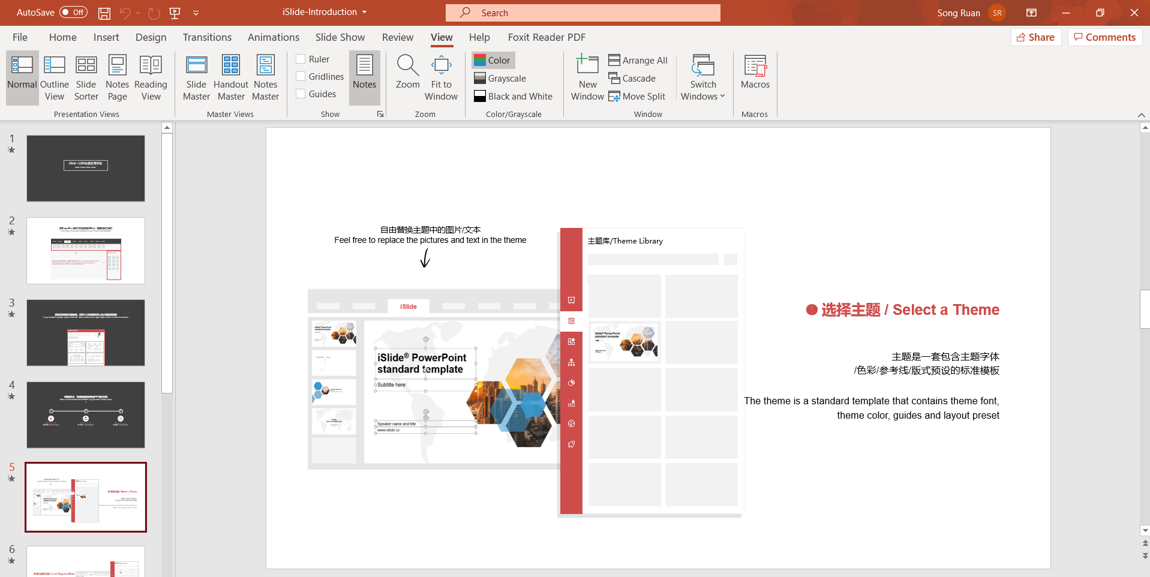Open the Foxit Reader PDF tab
The image size is (1150, 577).
(x=547, y=37)
